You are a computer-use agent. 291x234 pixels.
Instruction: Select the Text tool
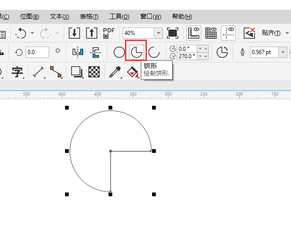(x=18, y=72)
